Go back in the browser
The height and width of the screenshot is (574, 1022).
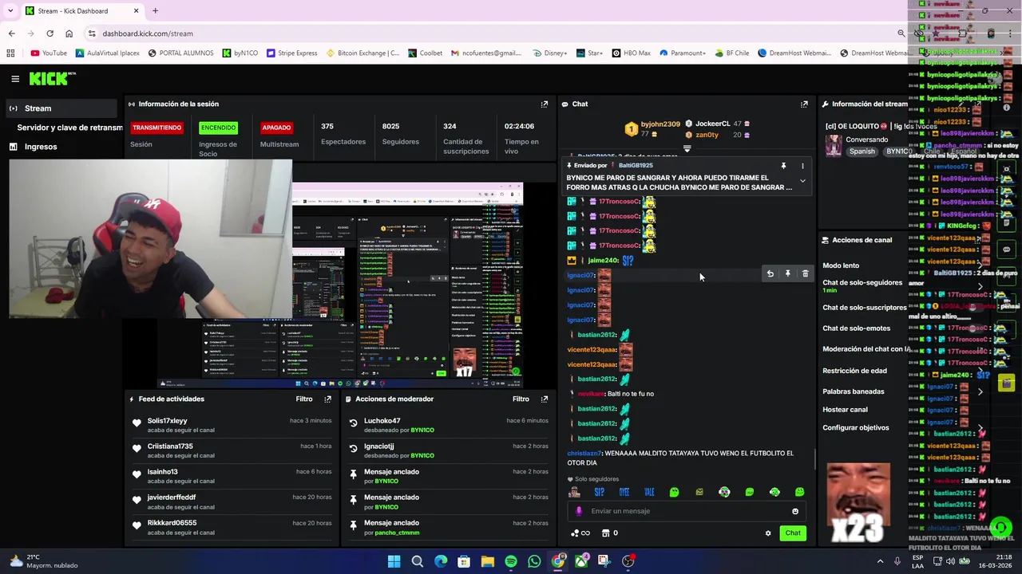click(11, 33)
